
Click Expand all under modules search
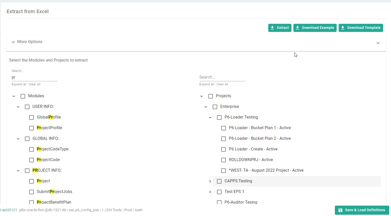tap(19, 84)
